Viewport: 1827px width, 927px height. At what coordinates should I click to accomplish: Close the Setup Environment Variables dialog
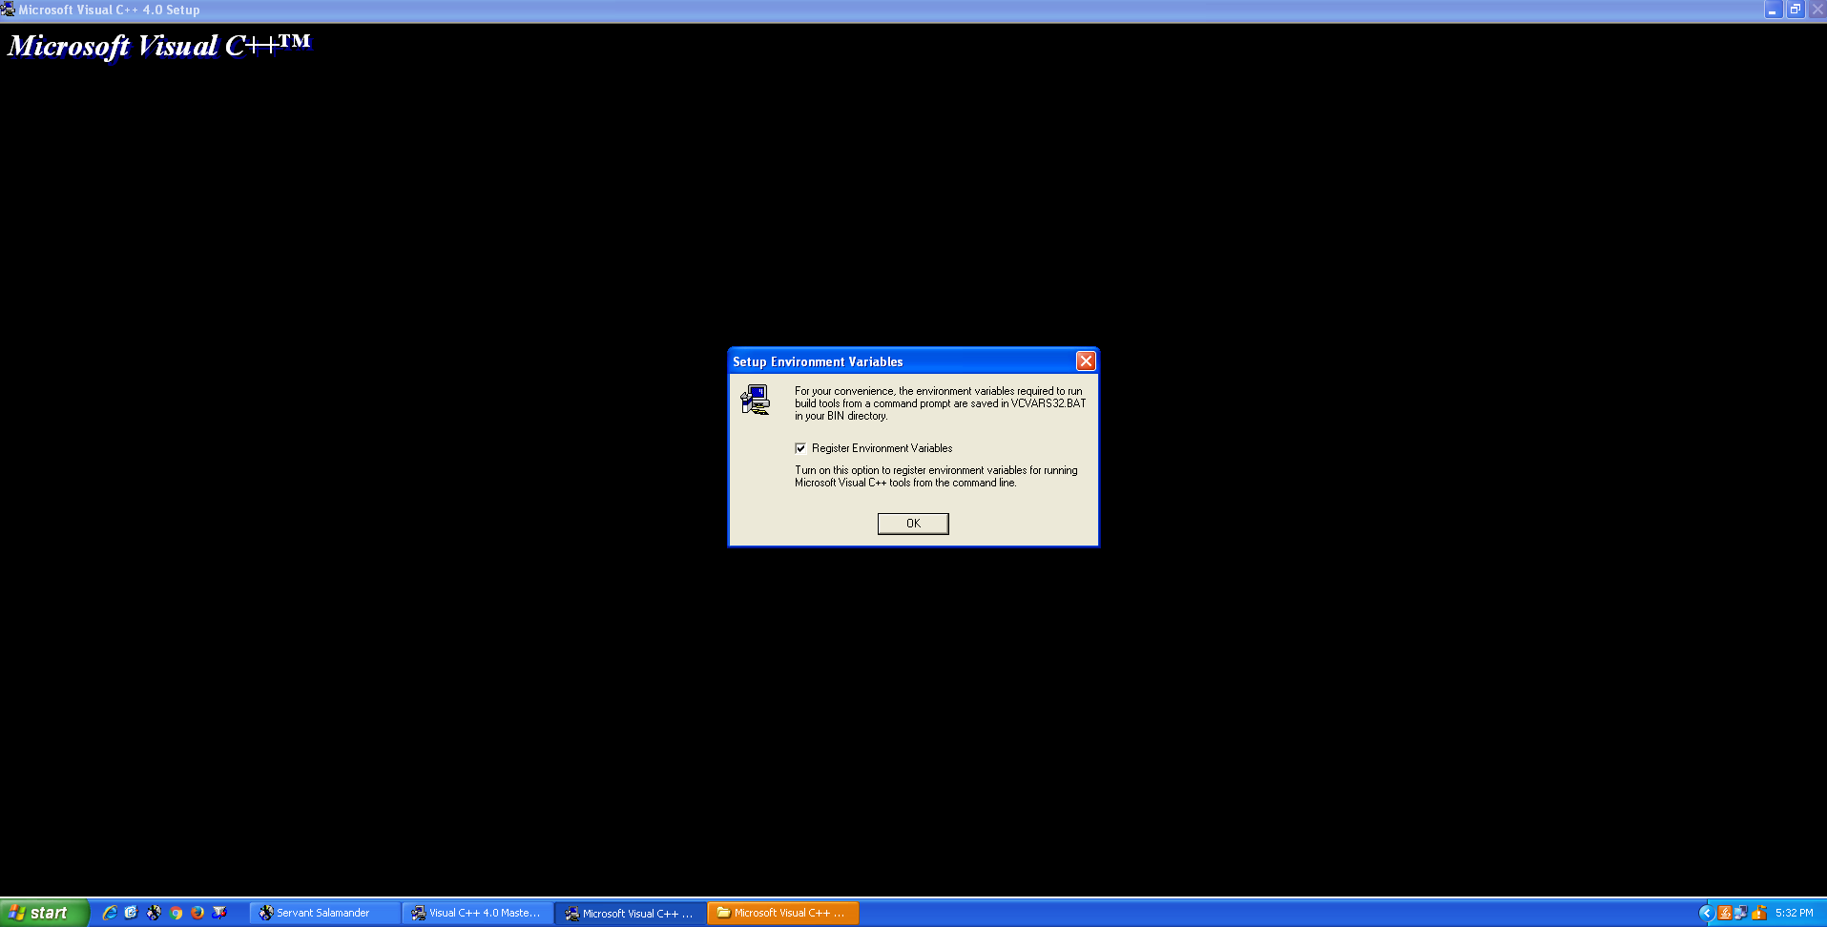(1086, 361)
